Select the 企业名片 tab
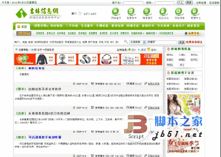The image size is (221, 157). pos(178,26)
